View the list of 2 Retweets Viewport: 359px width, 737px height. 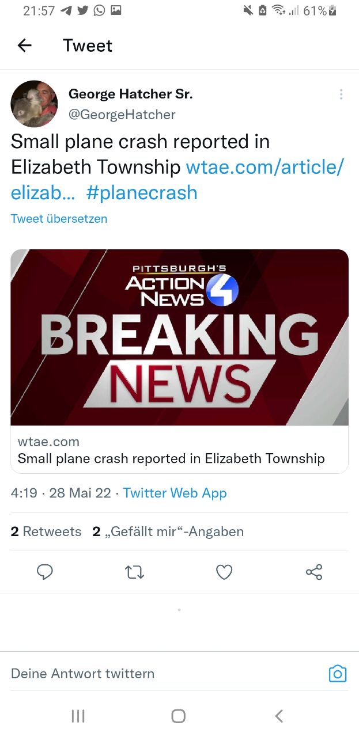point(46,531)
